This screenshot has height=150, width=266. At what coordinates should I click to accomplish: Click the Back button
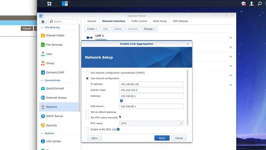94,138
